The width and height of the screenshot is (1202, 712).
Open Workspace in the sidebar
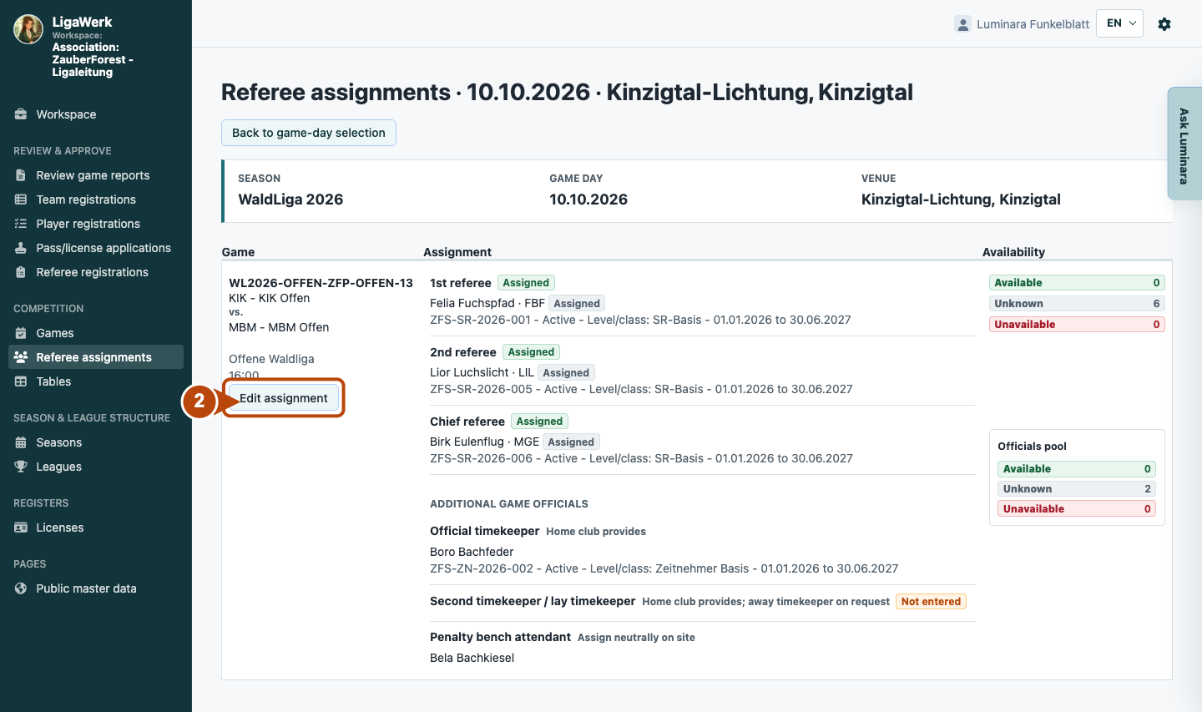(96, 114)
